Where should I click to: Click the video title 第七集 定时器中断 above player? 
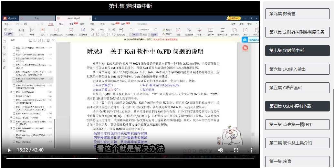pos(130,6)
